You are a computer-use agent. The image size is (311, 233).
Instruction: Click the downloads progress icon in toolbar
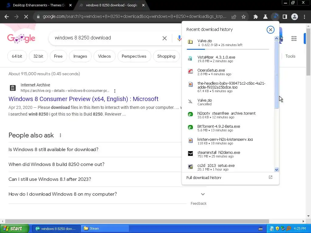click(275, 17)
